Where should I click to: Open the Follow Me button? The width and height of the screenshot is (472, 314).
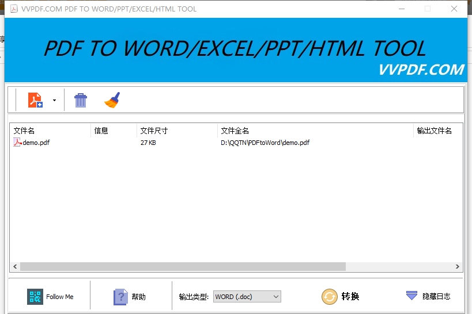(x=50, y=297)
